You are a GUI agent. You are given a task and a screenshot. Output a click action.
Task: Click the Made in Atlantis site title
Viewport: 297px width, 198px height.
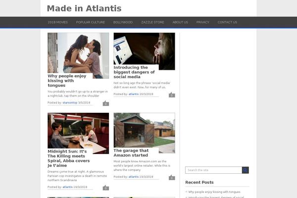pos(84,8)
